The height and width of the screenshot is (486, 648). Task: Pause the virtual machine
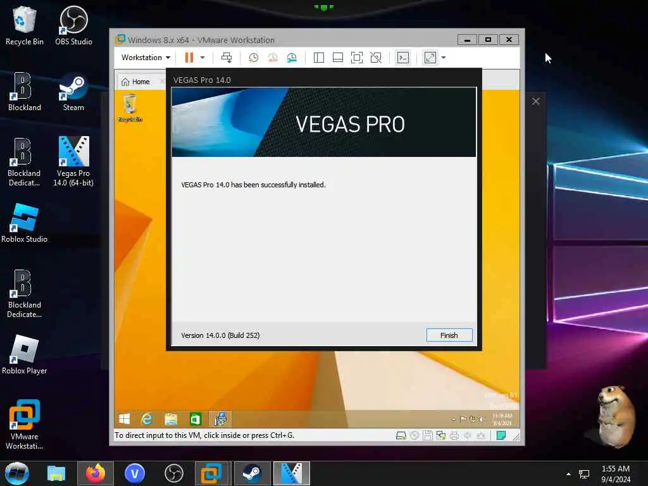coord(189,58)
